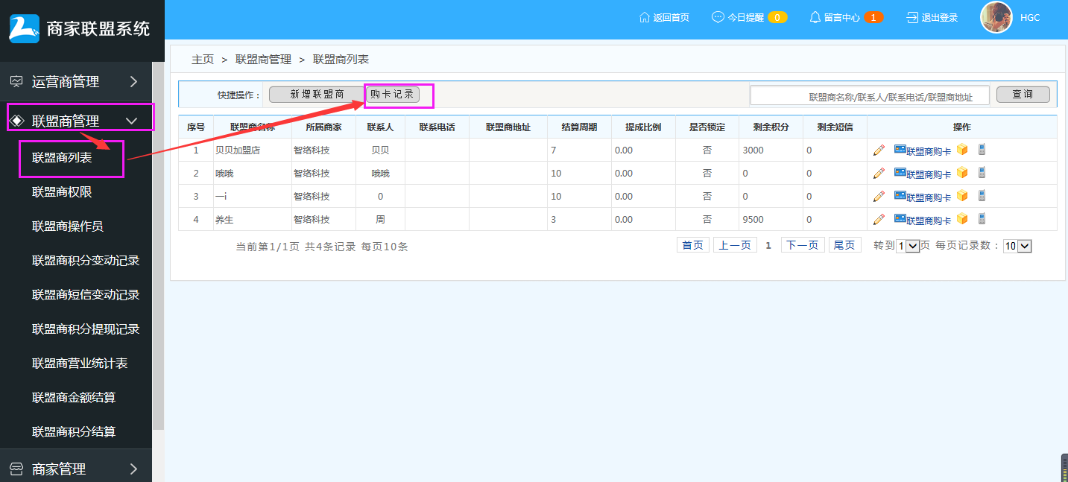Screen dimensions: 1068x482
Task: Click the 联盟商 search input field
Action: coord(870,95)
